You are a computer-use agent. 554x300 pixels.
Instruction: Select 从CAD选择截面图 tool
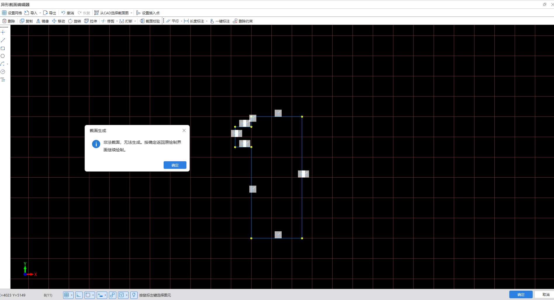(x=111, y=13)
